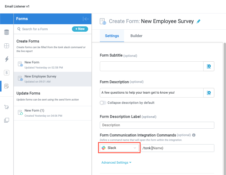The width and height of the screenshot is (226, 175).
Task: Select the Settings tab
Action: point(112,36)
